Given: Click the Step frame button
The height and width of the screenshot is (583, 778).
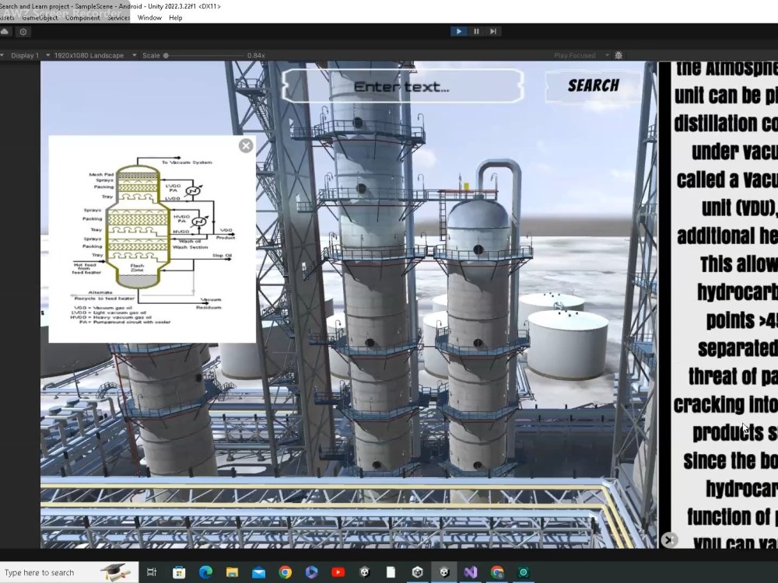Looking at the screenshot, I should 492,31.
